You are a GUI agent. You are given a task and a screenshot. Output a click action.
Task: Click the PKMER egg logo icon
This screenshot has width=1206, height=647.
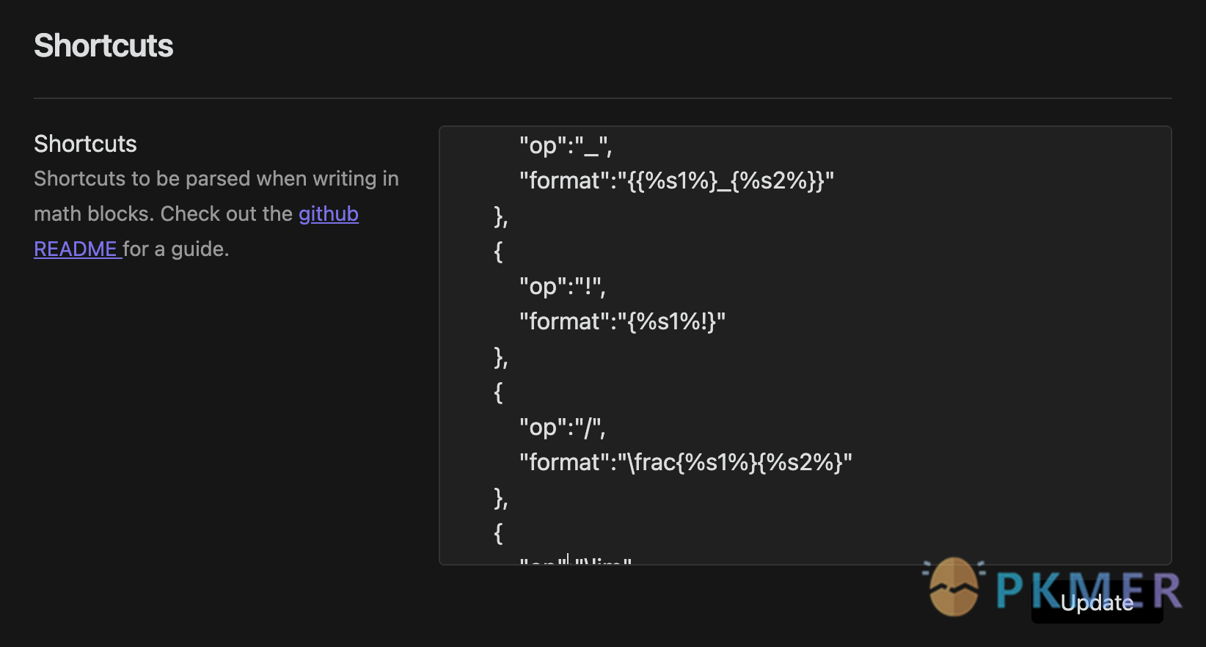954,587
